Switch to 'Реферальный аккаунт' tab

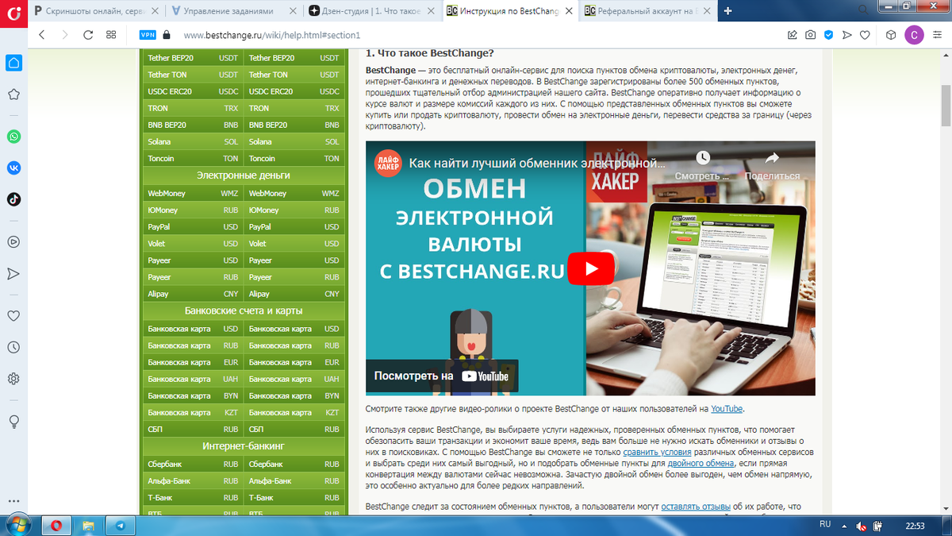coord(647,11)
